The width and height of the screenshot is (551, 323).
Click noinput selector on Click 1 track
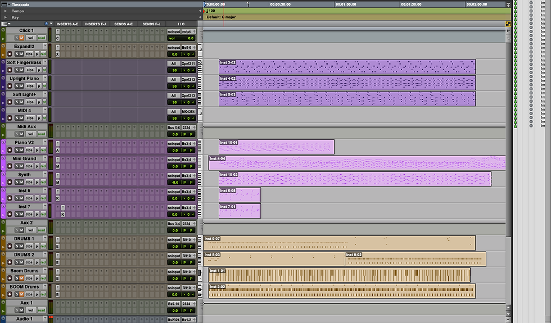[x=174, y=31]
